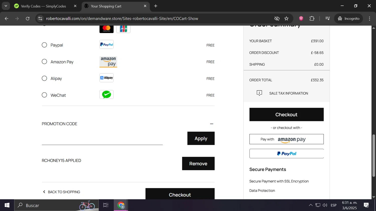Open the red shield extension icon
Image resolution: width=376 pixels, height=211 pixels.
301,18
